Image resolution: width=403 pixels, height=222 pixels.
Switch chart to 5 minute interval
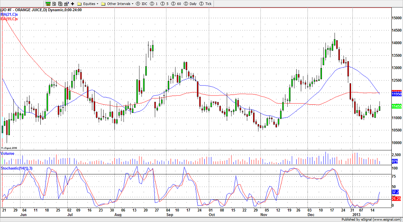(165, 4)
